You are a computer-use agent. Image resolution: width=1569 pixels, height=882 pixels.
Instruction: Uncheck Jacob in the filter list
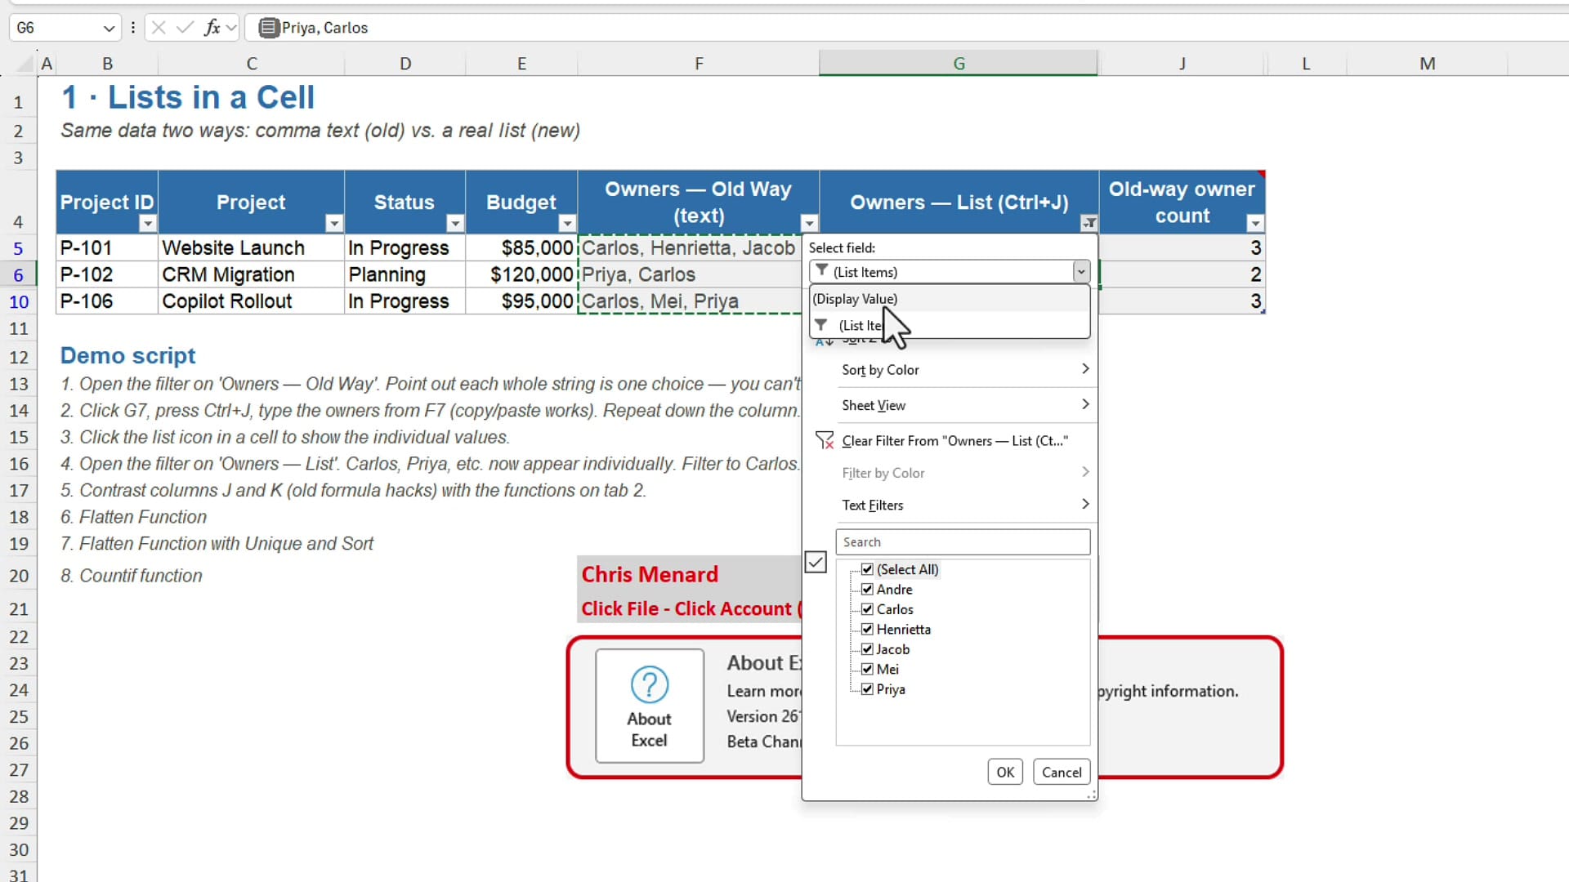pyautogui.click(x=868, y=649)
